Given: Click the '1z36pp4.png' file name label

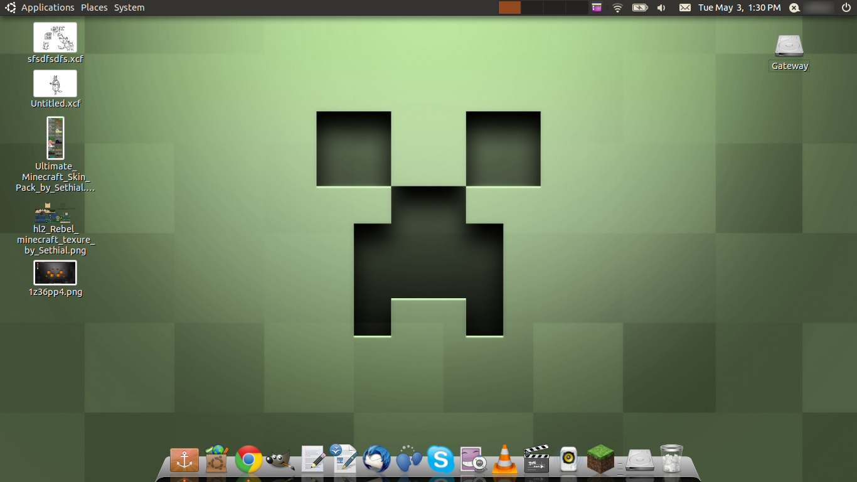Looking at the screenshot, I should click(55, 292).
